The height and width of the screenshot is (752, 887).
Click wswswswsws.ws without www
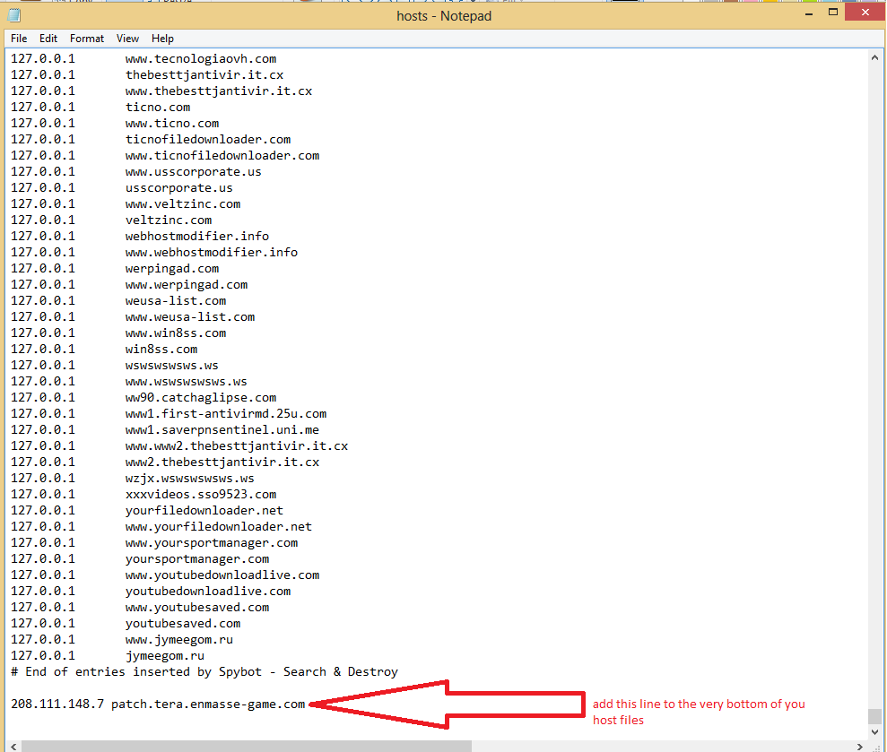(172, 366)
